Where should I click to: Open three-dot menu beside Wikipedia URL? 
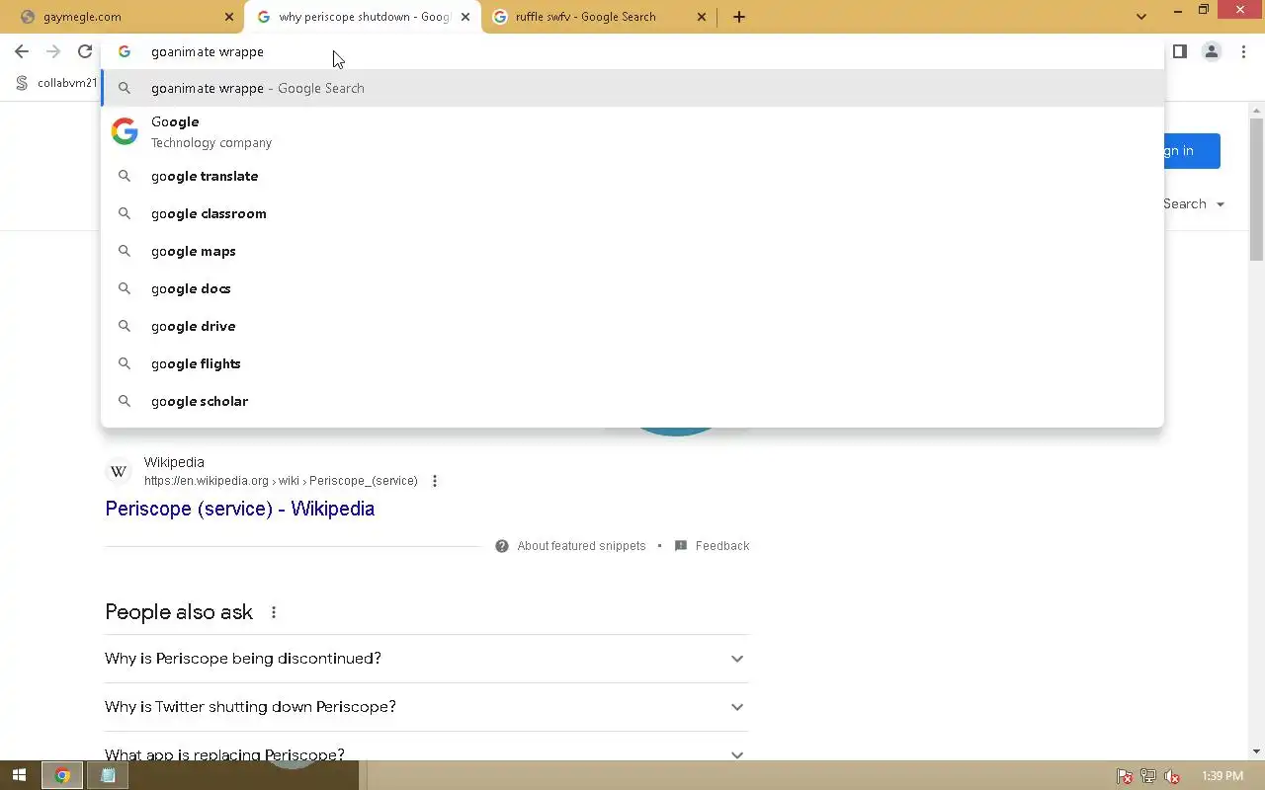pyautogui.click(x=435, y=481)
